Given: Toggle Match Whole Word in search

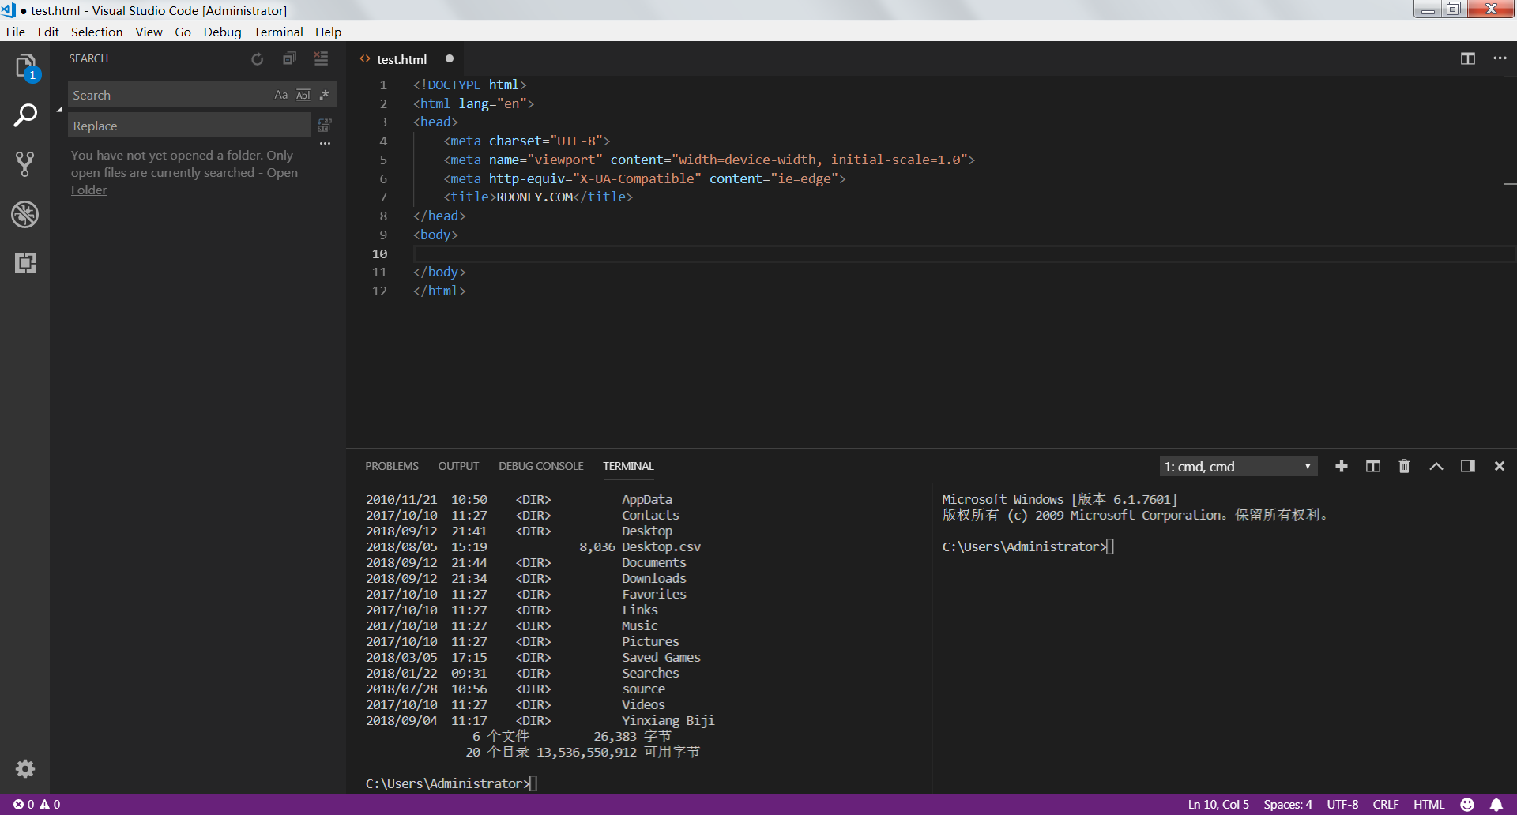Looking at the screenshot, I should point(303,95).
